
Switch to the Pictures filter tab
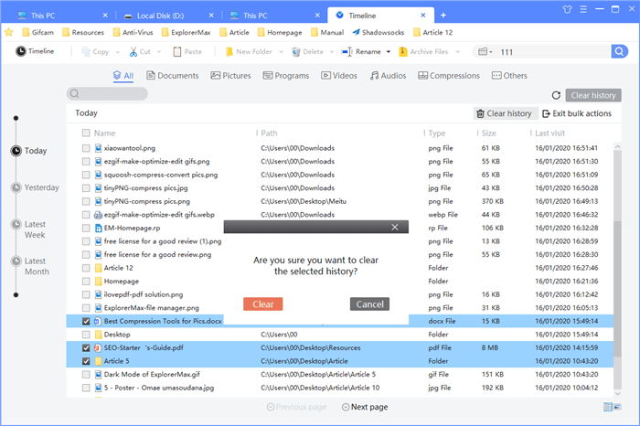click(x=230, y=76)
